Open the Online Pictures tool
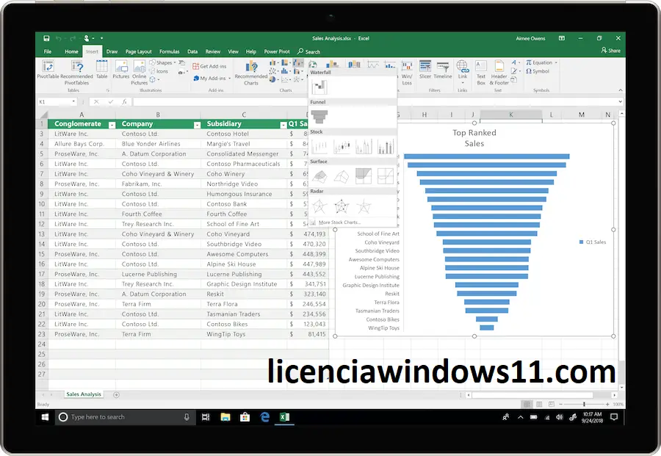The width and height of the screenshot is (661, 456). click(140, 73)
